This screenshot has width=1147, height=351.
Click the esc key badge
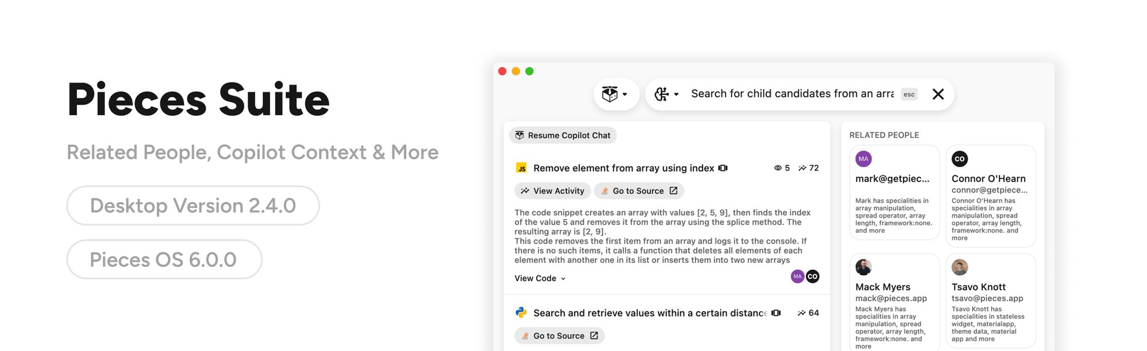tap(909, 94)
